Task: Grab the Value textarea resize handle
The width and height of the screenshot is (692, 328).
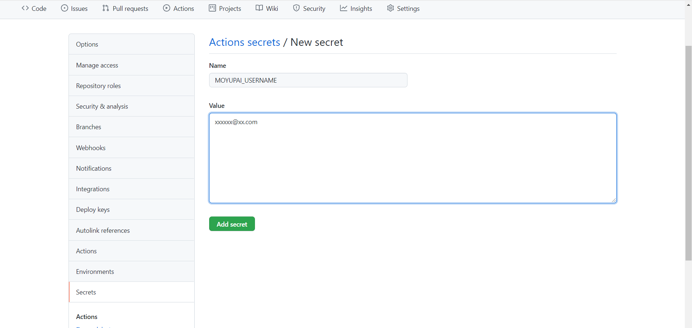Action: coord(614,200)
